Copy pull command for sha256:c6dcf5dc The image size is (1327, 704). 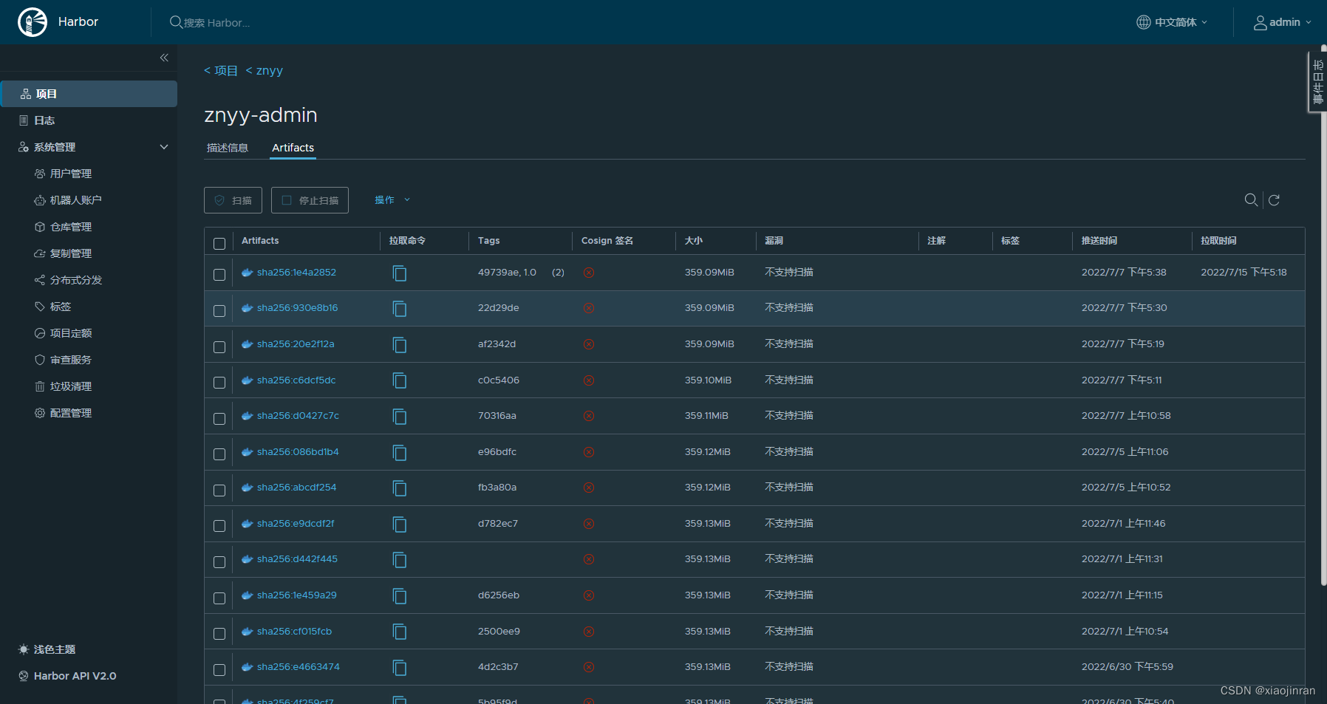click(x=400, y=380)
